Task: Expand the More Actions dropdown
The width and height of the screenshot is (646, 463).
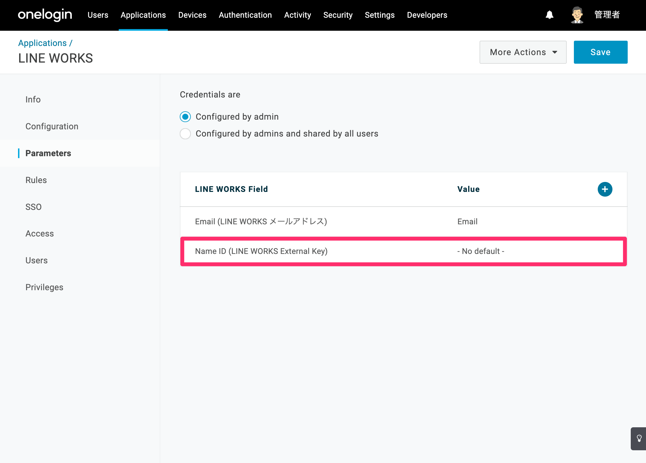Action: pos(523,52)
